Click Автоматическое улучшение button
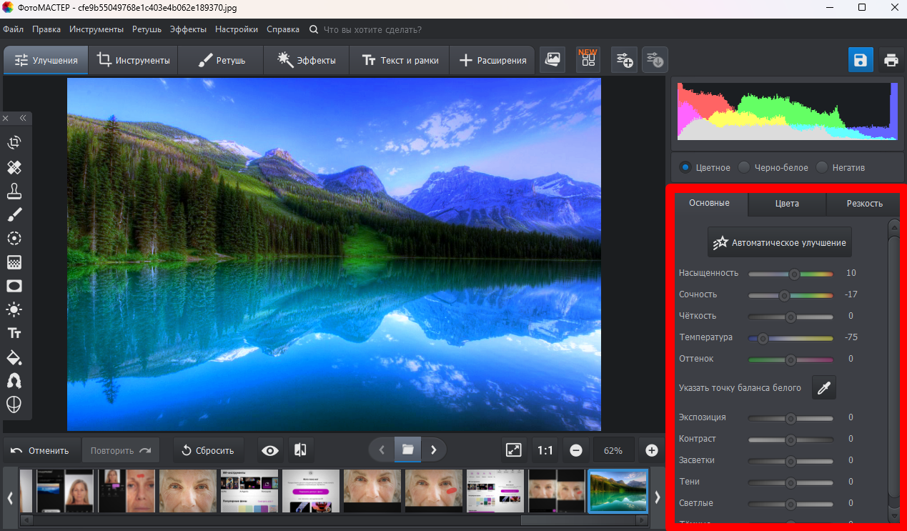 point(780,242)
